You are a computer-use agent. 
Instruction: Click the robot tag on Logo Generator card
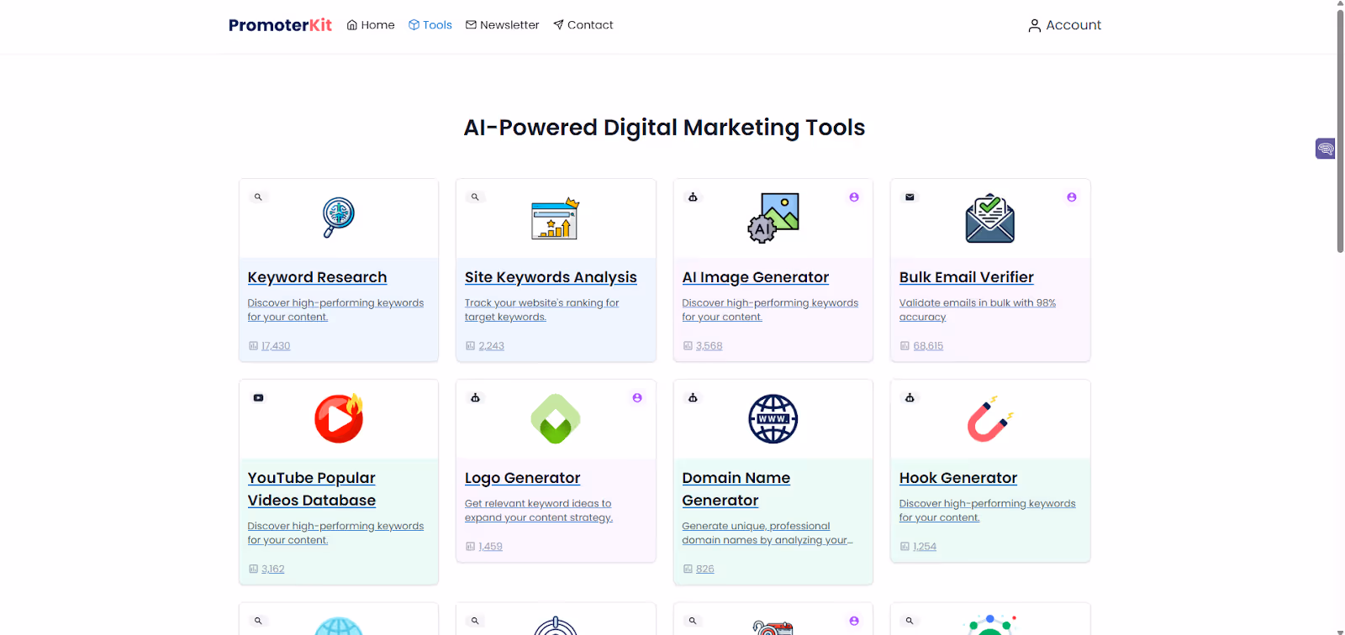coord(475,398)
